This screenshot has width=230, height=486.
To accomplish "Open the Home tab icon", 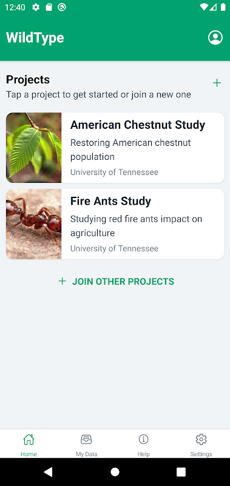I will (29, 439).
